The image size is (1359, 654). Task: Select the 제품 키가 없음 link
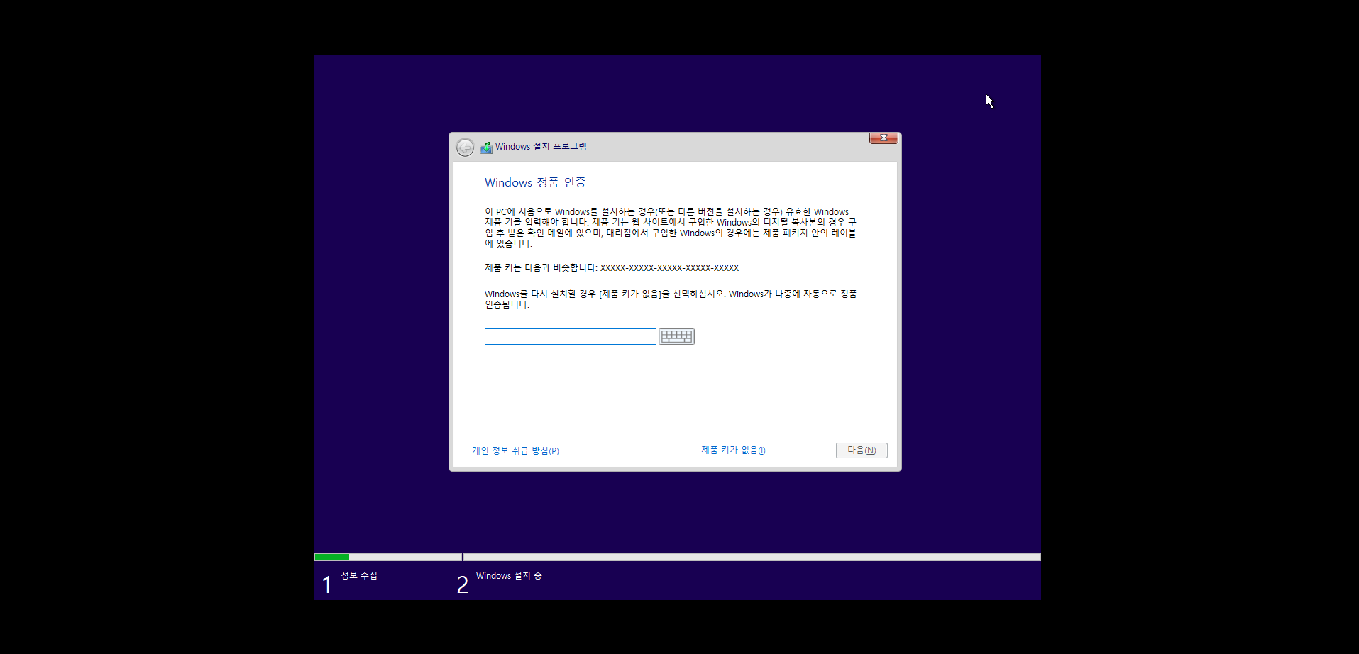(x=733, y=450)
